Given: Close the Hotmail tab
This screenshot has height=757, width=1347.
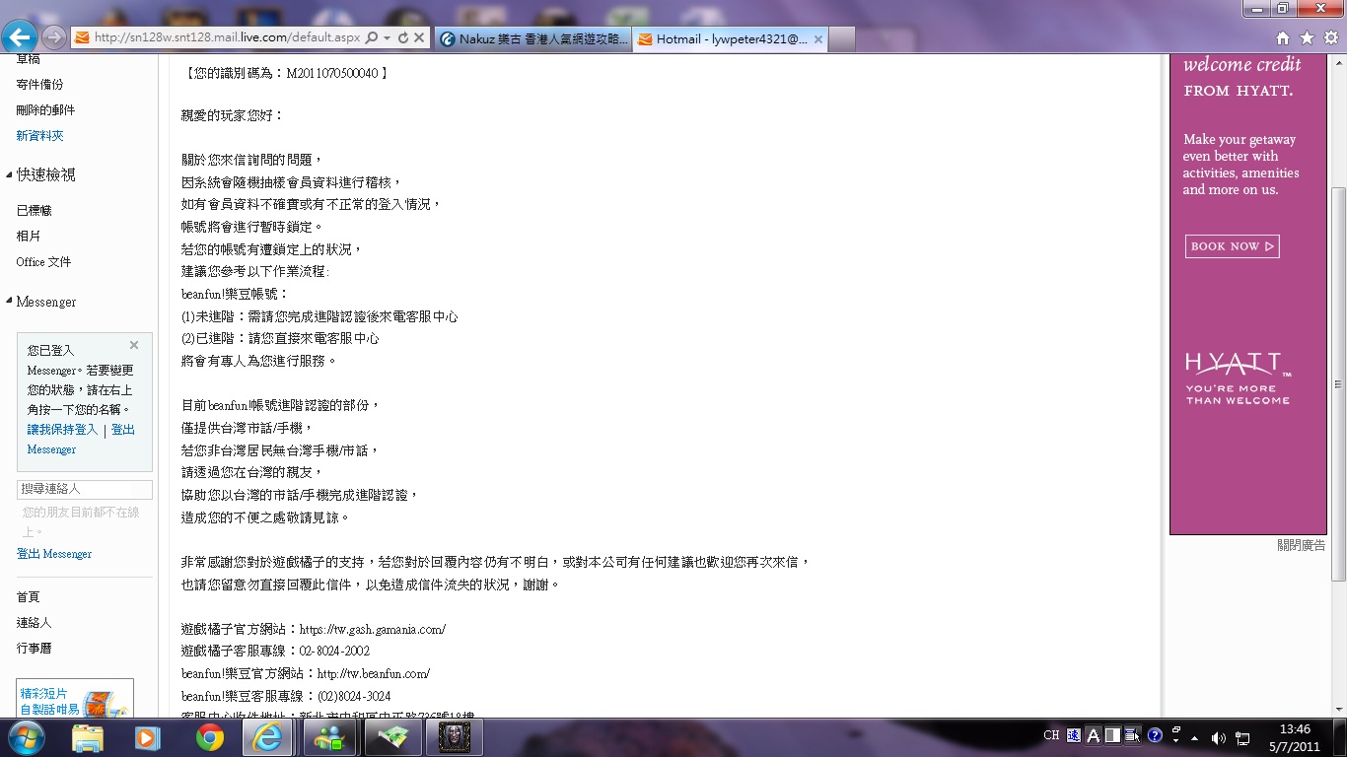Looking at the screenshot, I should [x=817, y=39].
